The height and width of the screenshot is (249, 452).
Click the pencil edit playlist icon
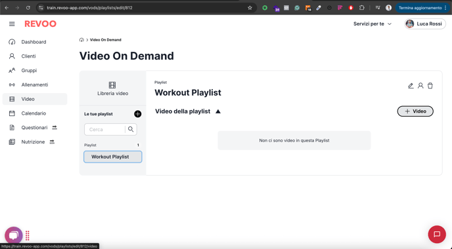(x=411, y=86)
